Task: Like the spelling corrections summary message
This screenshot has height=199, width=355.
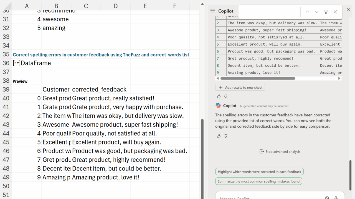Action: (x=219, y=136)
